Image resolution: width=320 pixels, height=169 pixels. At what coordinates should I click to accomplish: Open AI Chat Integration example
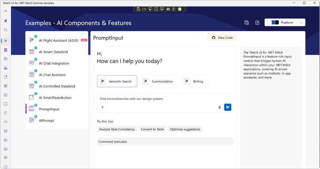point(57,63)
